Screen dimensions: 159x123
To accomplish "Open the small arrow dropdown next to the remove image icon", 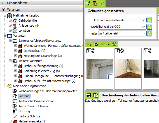I will click(x=109, y=44).
